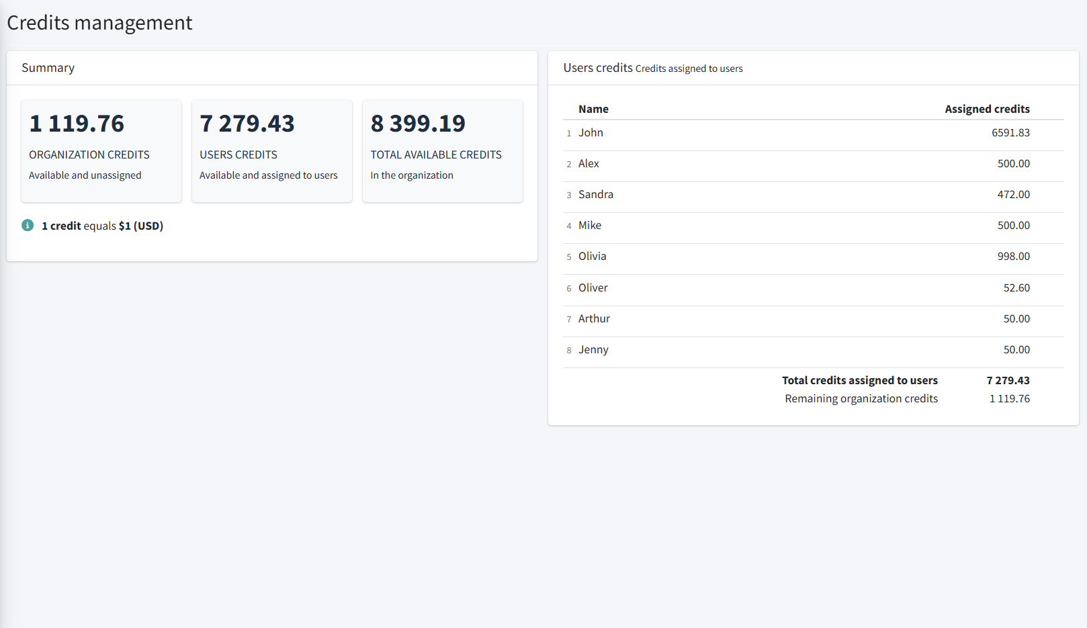The width and height of the screenshot is (1087, 628).
Task: Sort by the Assigned credits column header
Action: (987, 109)
